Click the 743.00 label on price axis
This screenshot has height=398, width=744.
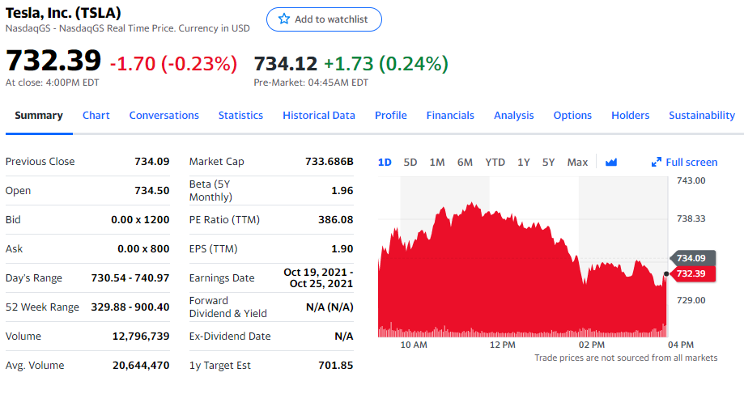coord(691,180)
